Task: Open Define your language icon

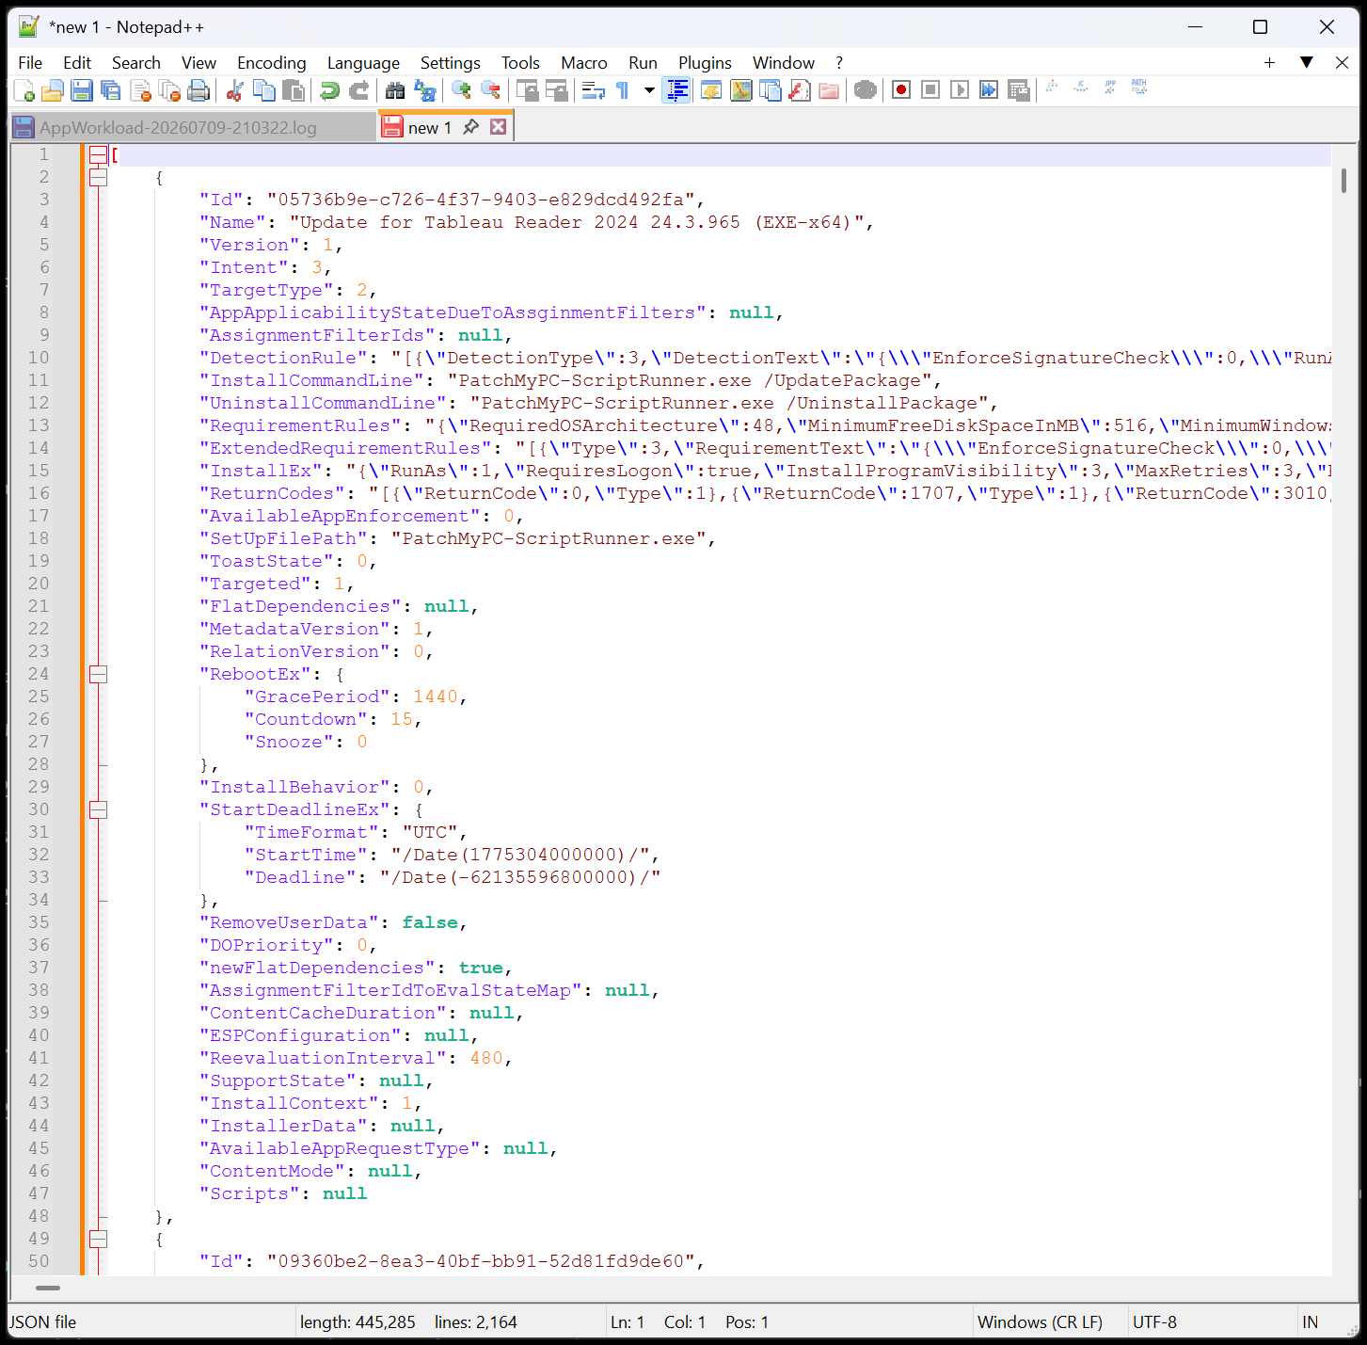Action: (x=712, y=90)
